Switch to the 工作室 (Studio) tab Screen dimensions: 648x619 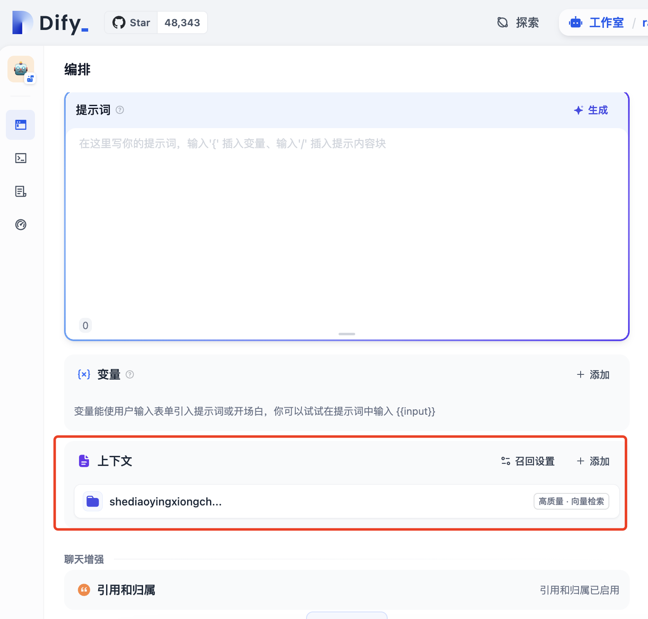(596, 23)
